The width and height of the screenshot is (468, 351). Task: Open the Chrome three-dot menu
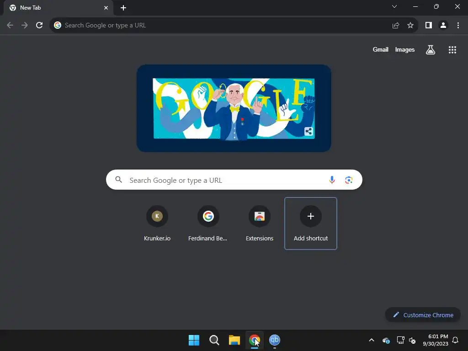coord(458,26)
